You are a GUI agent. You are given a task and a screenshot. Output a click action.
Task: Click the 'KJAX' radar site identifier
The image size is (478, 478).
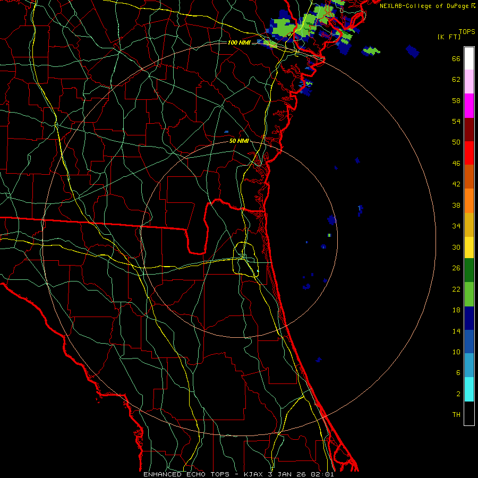(x=254, y=474)
